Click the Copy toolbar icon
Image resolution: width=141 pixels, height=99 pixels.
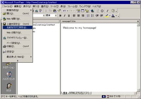[50, 11]
